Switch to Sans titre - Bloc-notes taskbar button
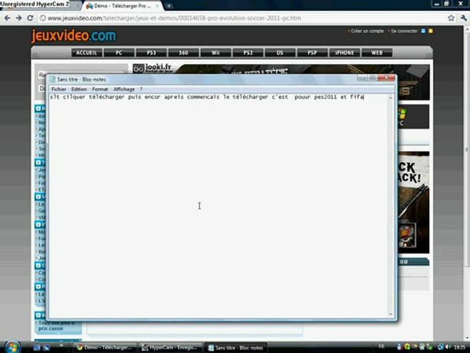The height and width of the screenshot is (353, 470). (236, 348)
